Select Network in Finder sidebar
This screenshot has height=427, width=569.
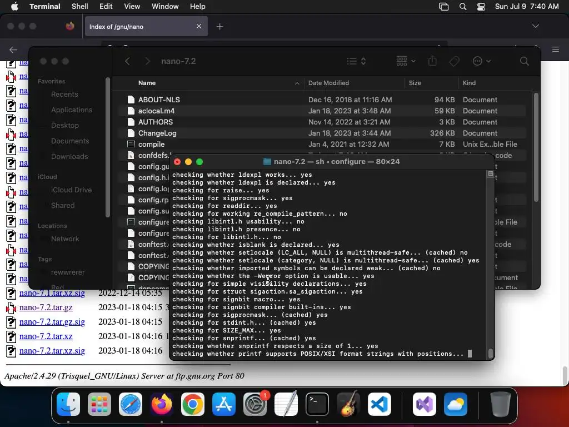65,239
